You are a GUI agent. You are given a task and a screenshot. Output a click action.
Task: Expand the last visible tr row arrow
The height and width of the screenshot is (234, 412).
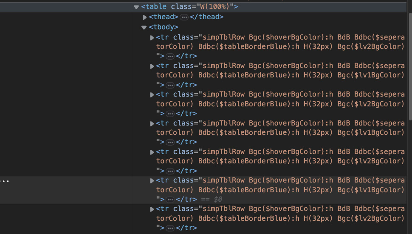152,209
